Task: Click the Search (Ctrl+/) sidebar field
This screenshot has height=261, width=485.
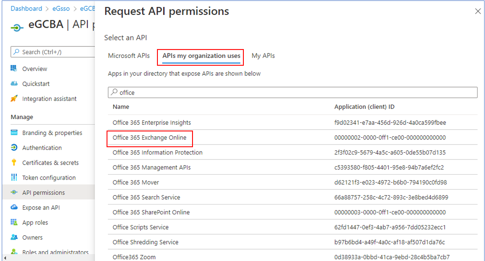Action: pos(53,52)
